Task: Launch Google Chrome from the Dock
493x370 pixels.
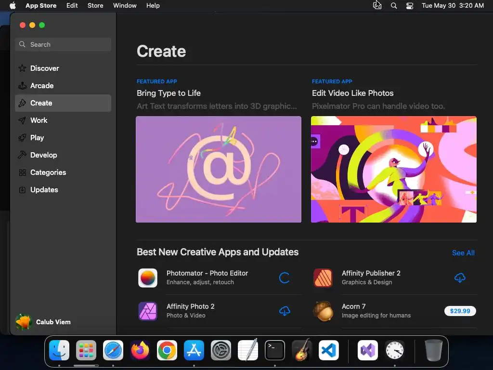Action: click(x=167, y=350)
